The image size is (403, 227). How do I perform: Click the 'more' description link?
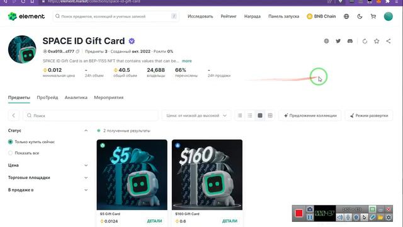[187, 61]
